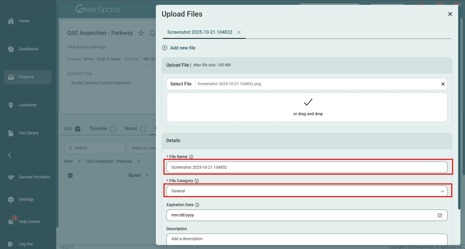Image resolution: width=465 pixels, height=249 pixels.
Task: Open the File Library sidebar item
Action: coord(28,133)
